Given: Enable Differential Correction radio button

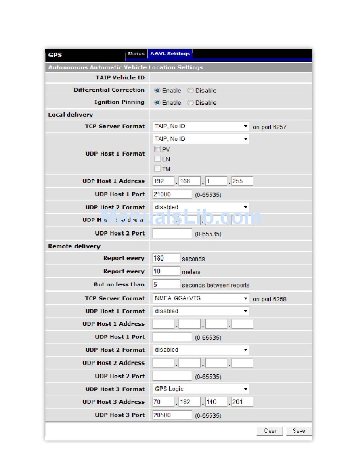Looking at the screenshot, I should [x=157, y=90].
